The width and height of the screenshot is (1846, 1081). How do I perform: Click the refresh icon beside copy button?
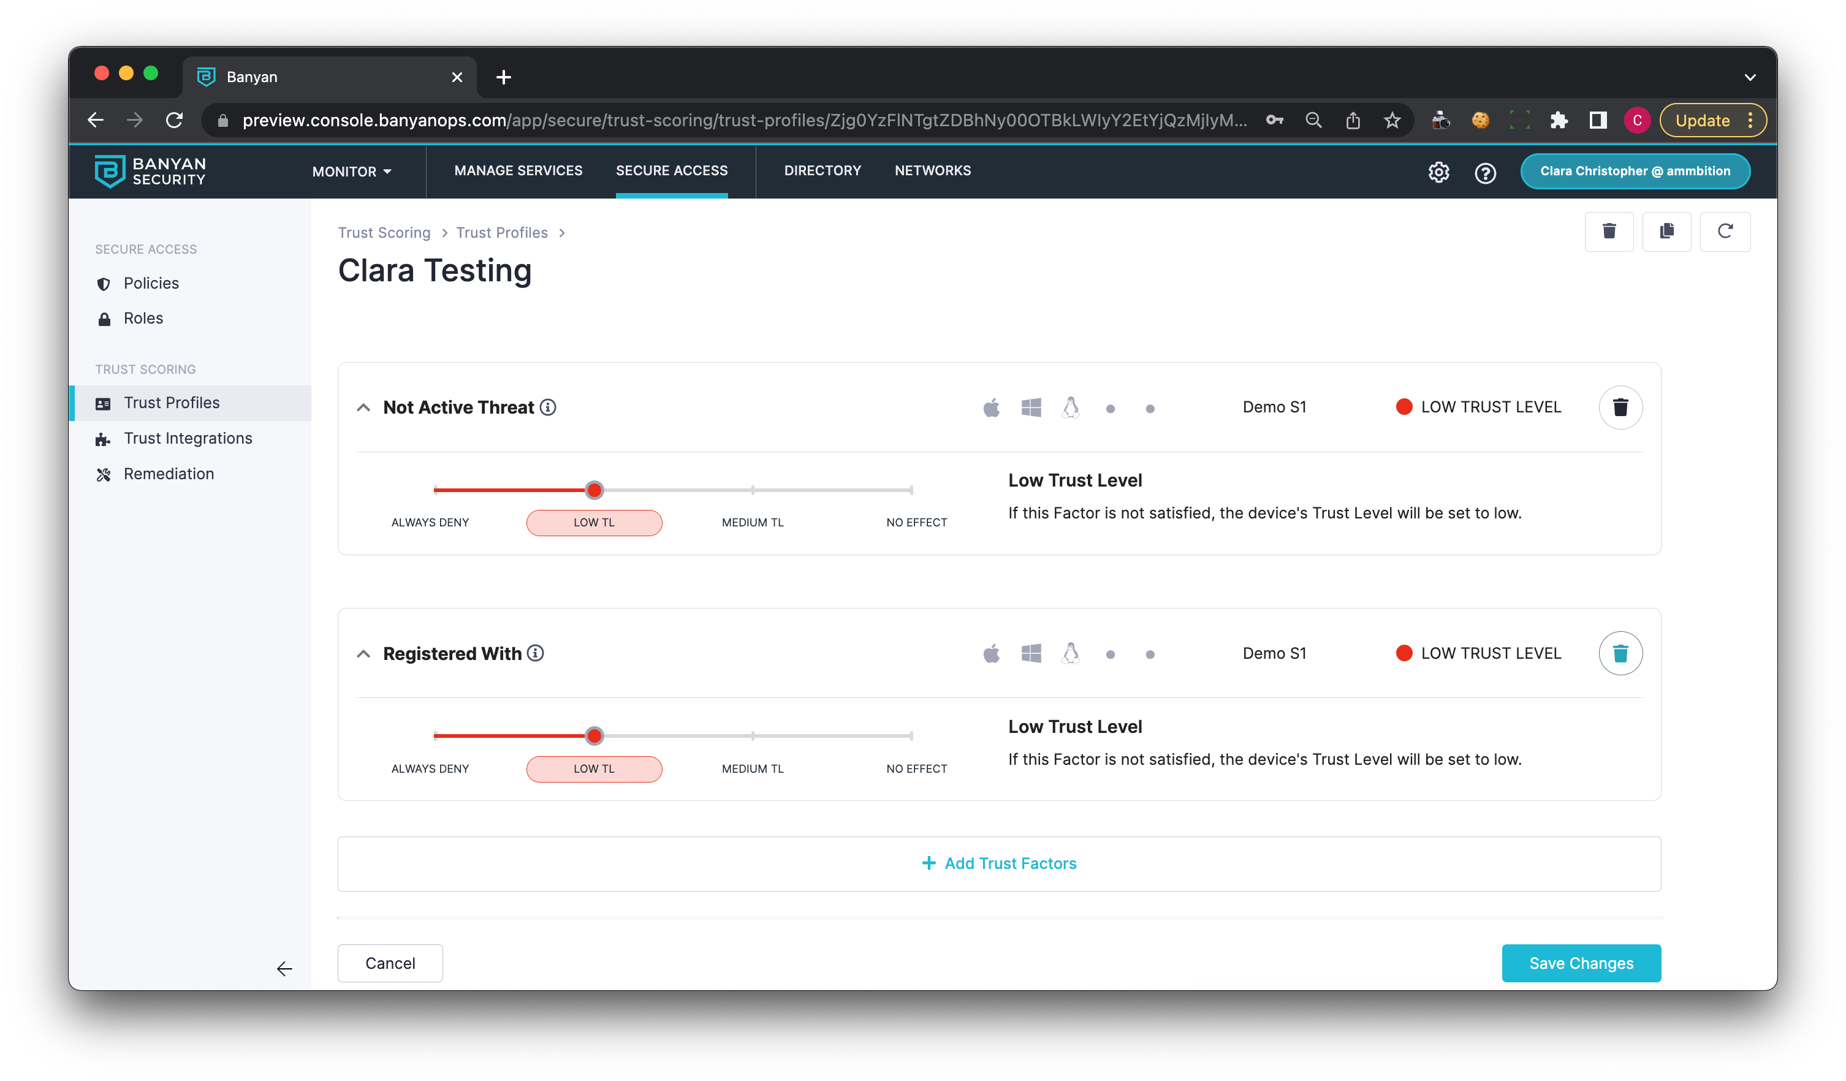pos(1725,232)
